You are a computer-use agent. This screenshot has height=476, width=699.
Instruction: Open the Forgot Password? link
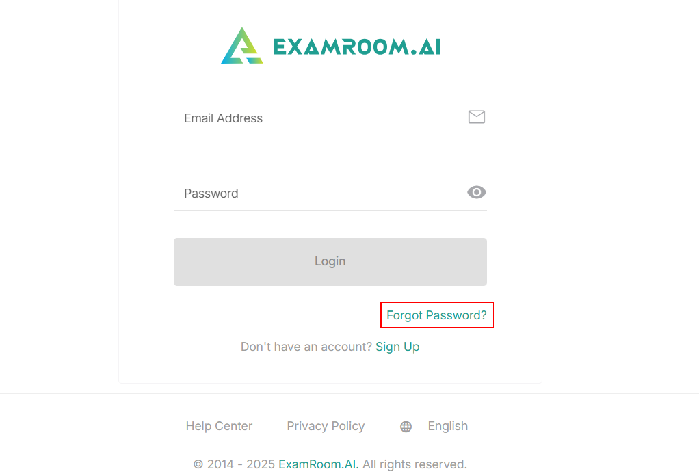click(x=436, y=315)
